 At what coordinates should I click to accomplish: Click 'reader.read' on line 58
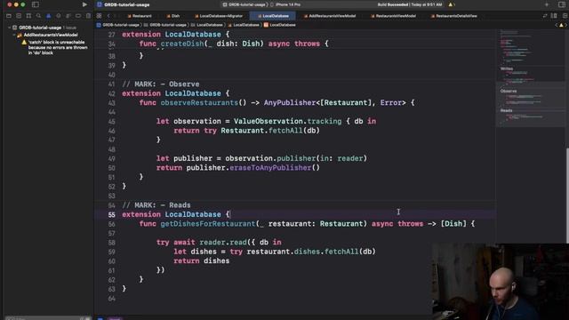coord(223,243)
